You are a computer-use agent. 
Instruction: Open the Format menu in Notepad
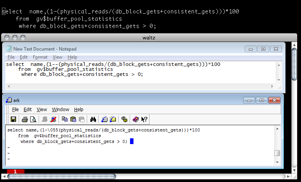(40, 57)
